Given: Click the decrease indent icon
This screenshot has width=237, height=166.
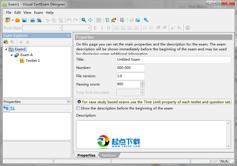Looking at the screenshot, I should [x=158, y=28].
